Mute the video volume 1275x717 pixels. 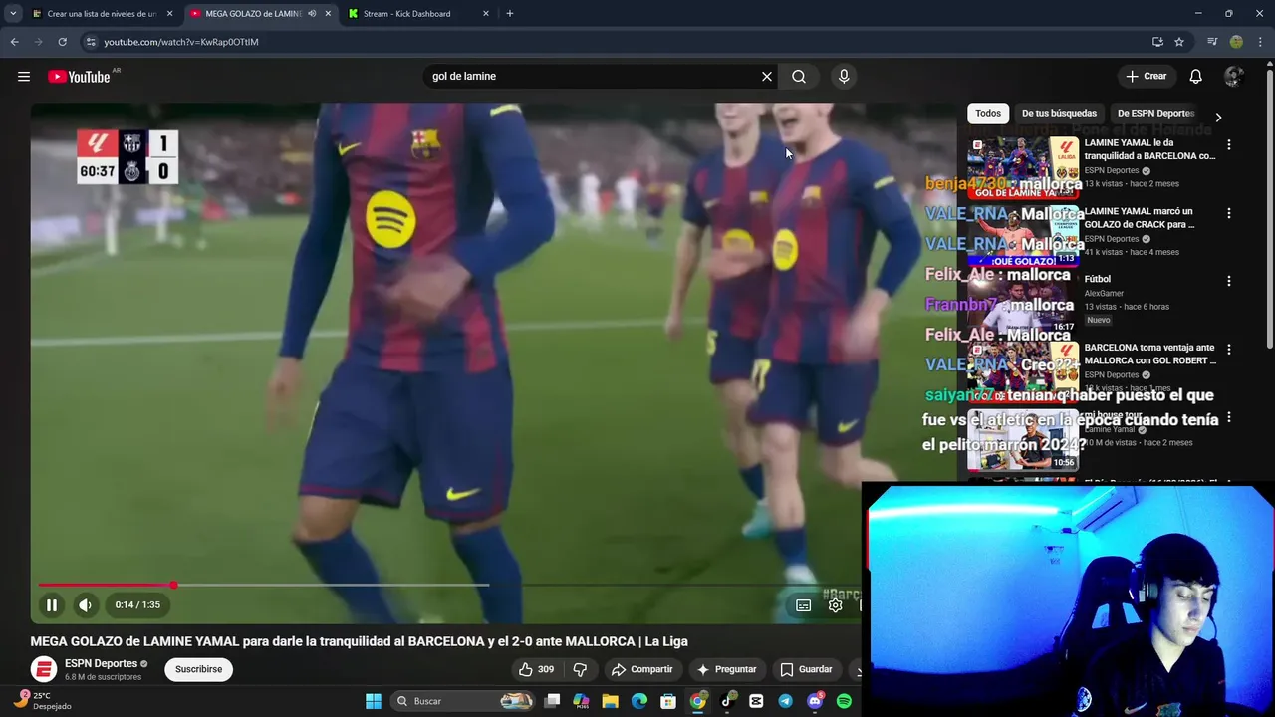pyautogui.click(x=86, y=604)
